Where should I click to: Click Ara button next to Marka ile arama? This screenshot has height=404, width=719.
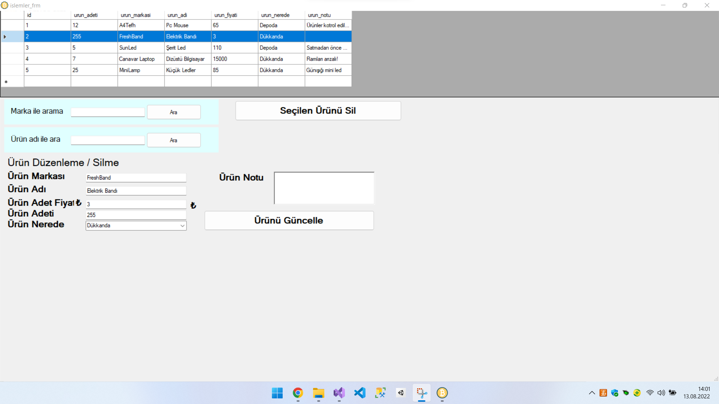coord(173,112)
